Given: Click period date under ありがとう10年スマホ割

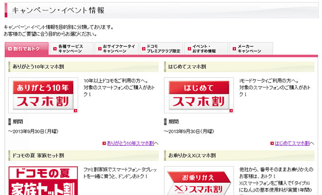Looking at the screenshot, I should 33,131.
